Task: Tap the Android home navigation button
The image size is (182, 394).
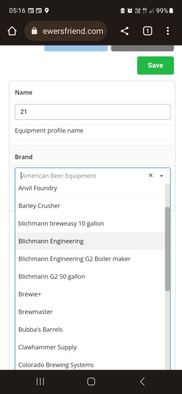Action: pyautogui.click(x=91, y=382)
